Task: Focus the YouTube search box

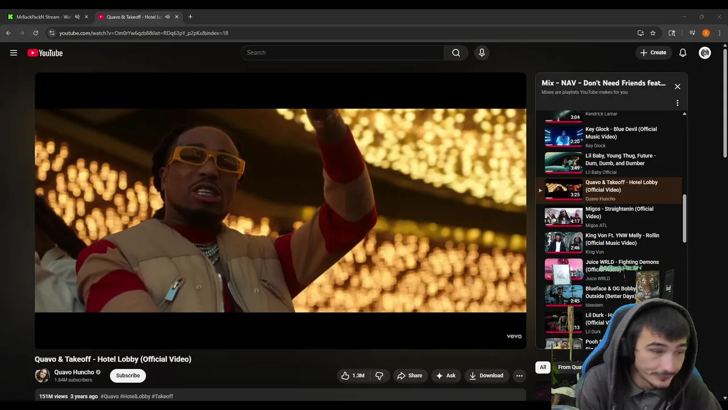Action: click(x=342, y=52)
